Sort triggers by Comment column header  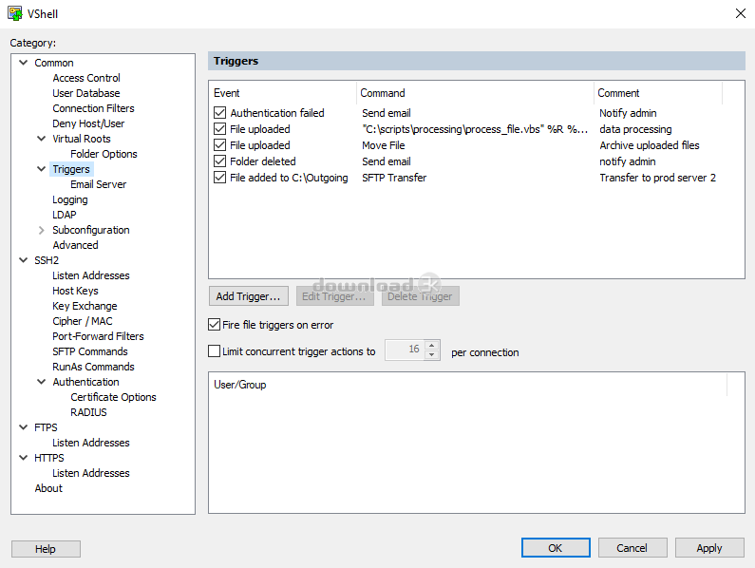(658, 93)
